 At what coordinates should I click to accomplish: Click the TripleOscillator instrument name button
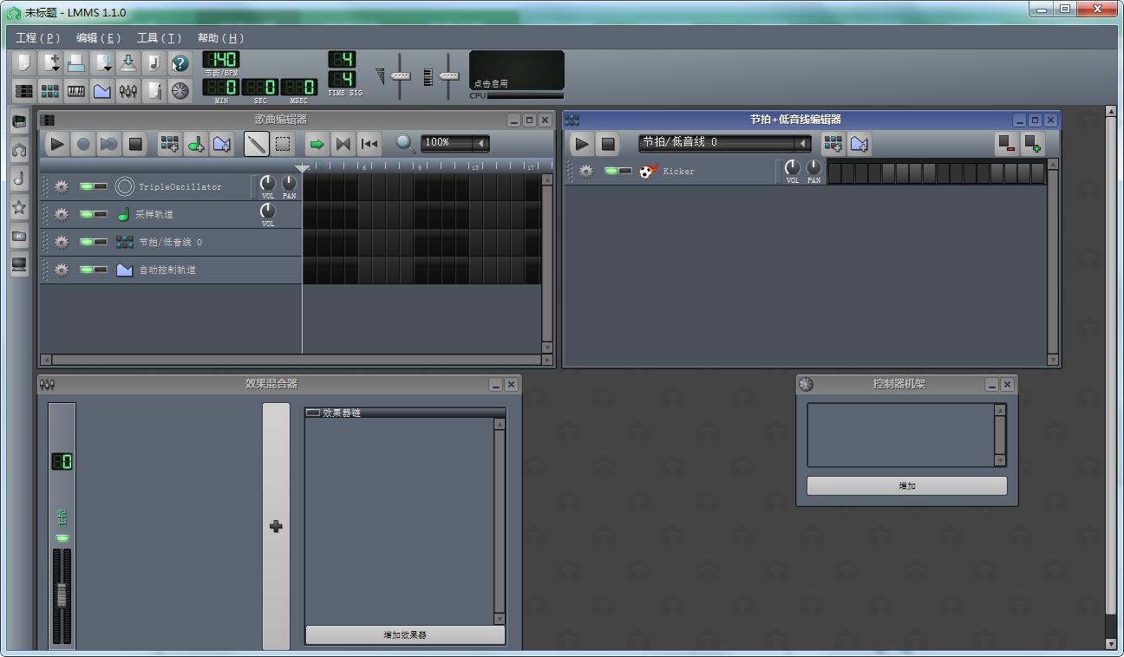click(182, 186)
